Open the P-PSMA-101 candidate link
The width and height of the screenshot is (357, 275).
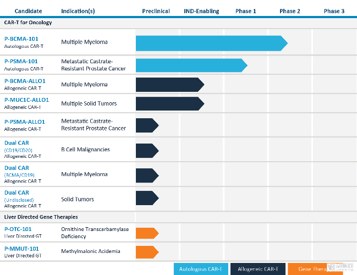click(x=21, y=62)
